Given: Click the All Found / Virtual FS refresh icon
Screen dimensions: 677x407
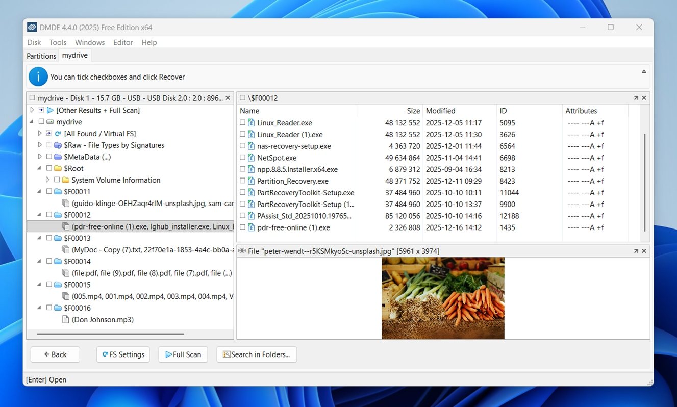Looking at the screenshot, I should pos(58,134).
